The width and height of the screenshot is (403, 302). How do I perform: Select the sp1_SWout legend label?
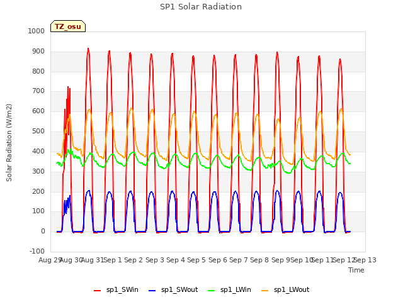[x=179, y=290]
